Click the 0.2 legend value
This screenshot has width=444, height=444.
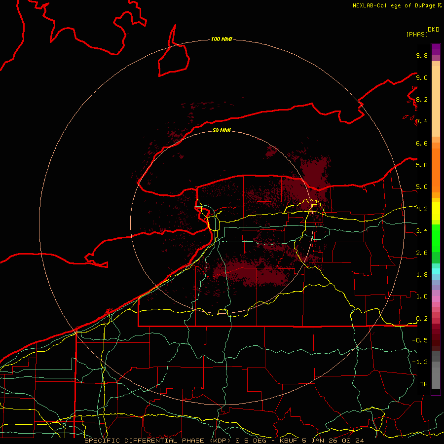[422, 319]
